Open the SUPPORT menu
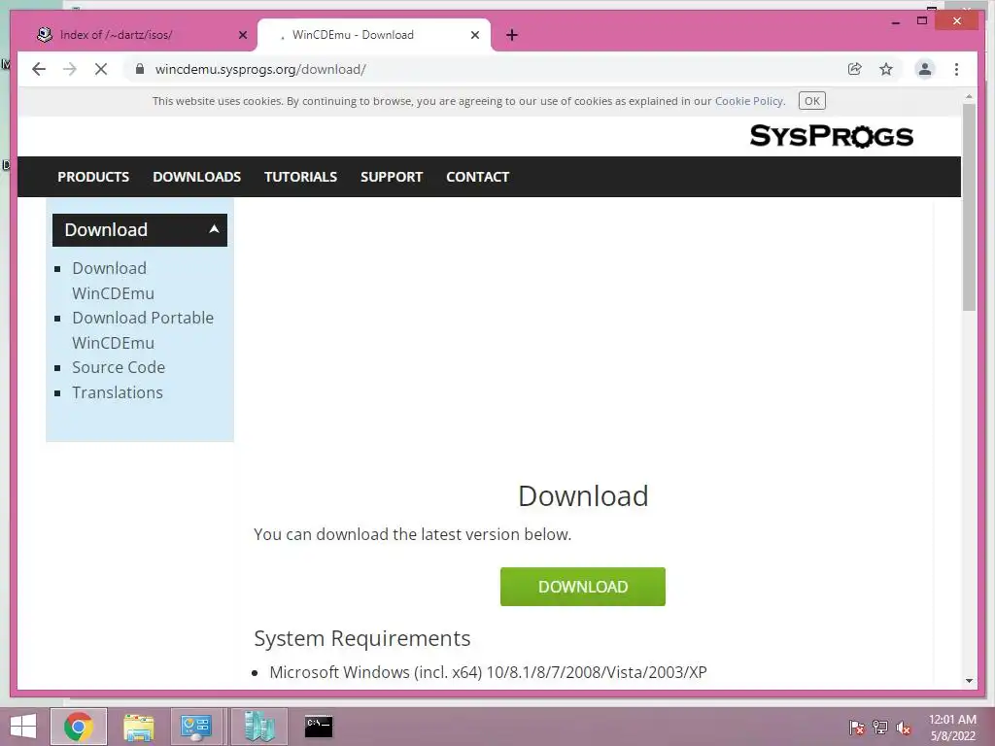995x746 pixels. [x=392, y=177]
